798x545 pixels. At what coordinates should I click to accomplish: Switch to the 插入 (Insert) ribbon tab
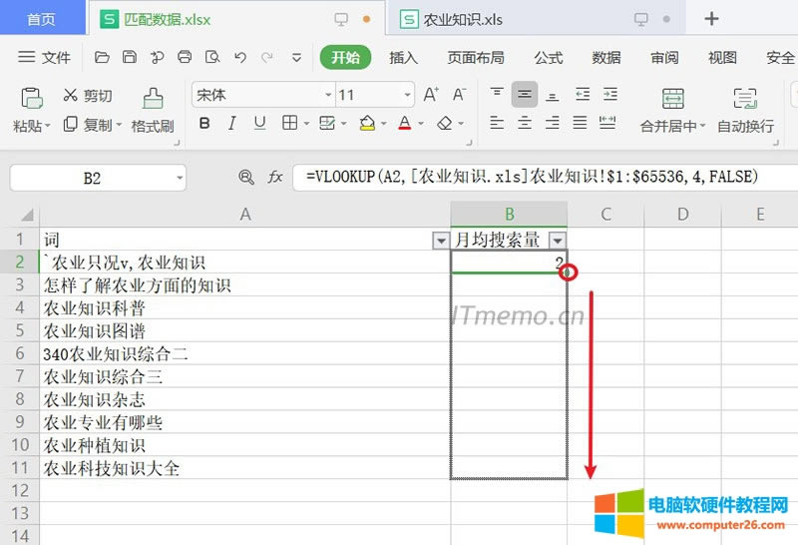(x=403, y=58)
